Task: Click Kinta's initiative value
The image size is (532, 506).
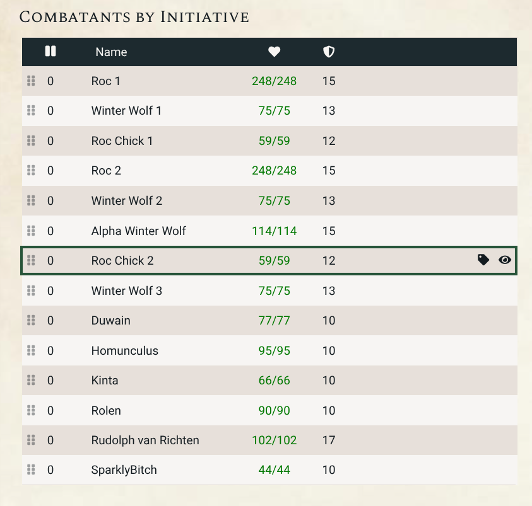Action: 50,381
